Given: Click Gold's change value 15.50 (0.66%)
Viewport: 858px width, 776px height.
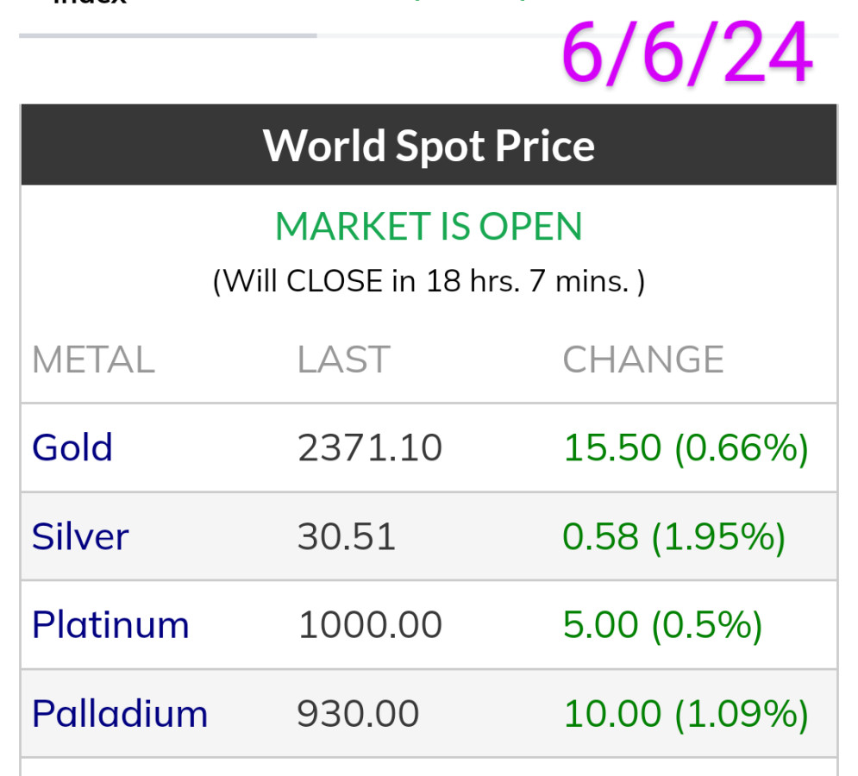Looking at the screenshot, I should coord(686,447).
